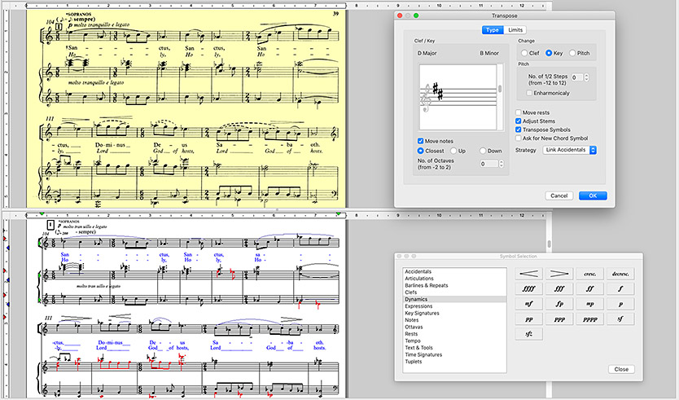
Task: Select the mf mezzo-forte symbol
Action: pos(528,304)
